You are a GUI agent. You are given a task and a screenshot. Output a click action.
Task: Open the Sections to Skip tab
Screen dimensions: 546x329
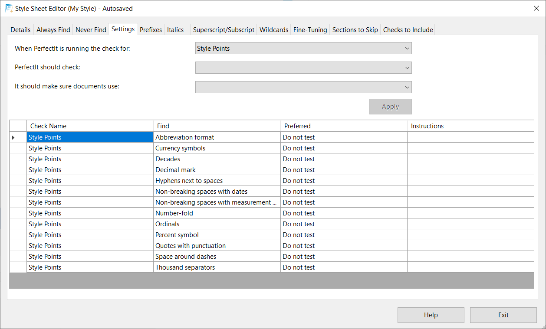tap(355, 30)
